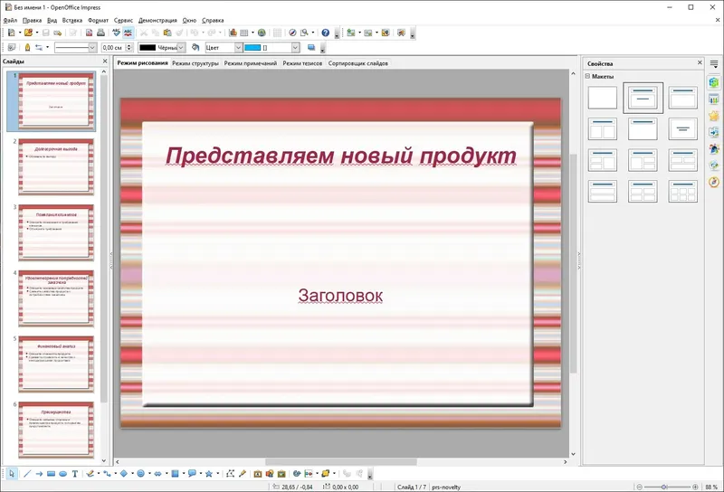Click the Open file folder icon
Viewport: 724px width, 492px height.
click(x=29, y=33)
